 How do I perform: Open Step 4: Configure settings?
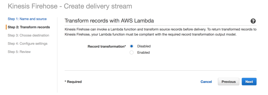(27, 43)
